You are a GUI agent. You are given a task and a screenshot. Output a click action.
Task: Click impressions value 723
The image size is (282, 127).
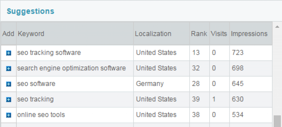pyautogui.click(x=238, y=53)
